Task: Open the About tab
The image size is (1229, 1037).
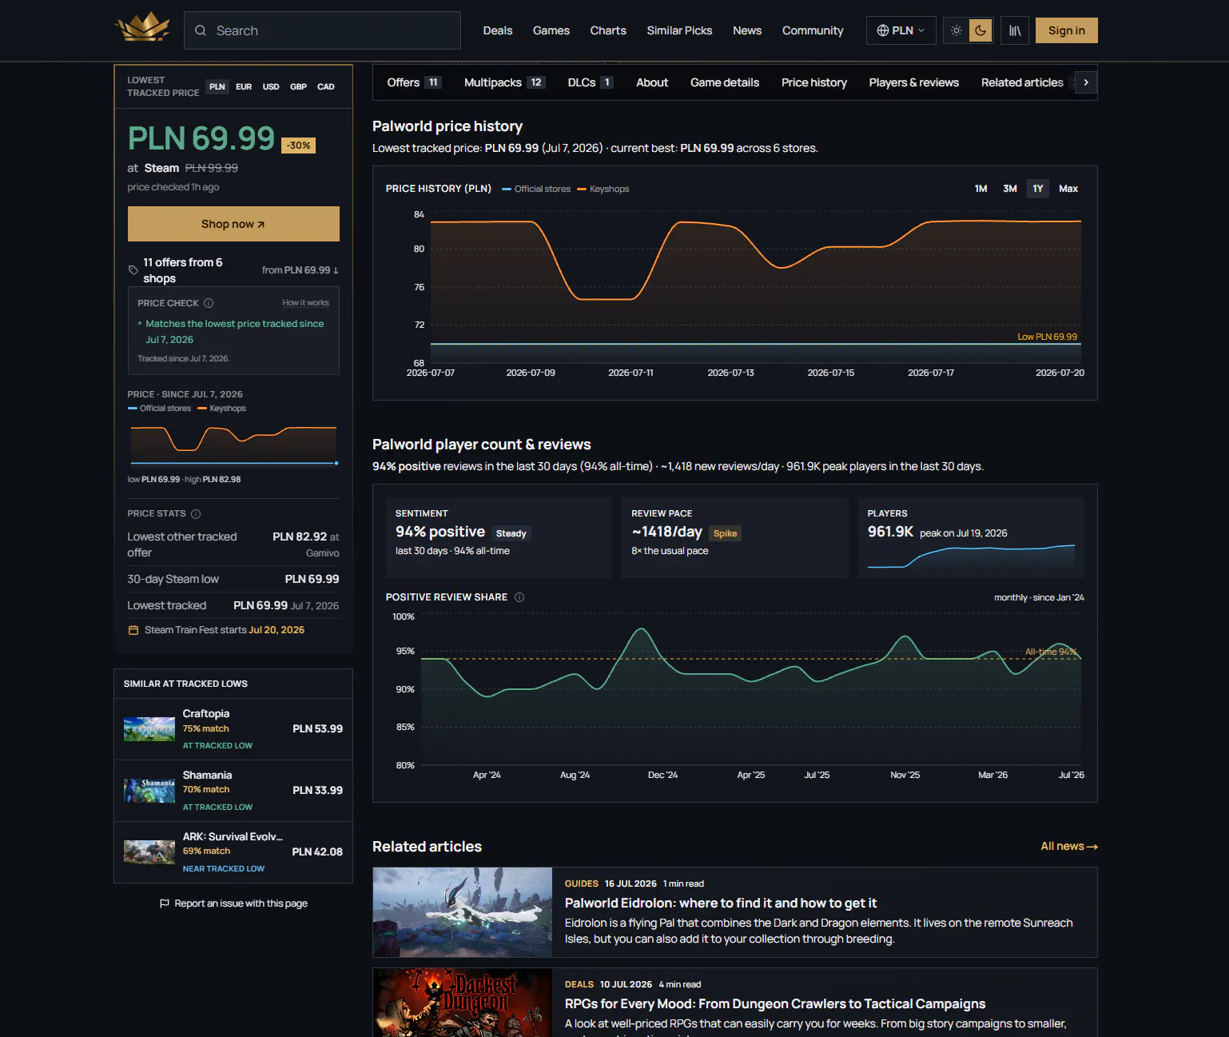Action: [x=652, y=82]
